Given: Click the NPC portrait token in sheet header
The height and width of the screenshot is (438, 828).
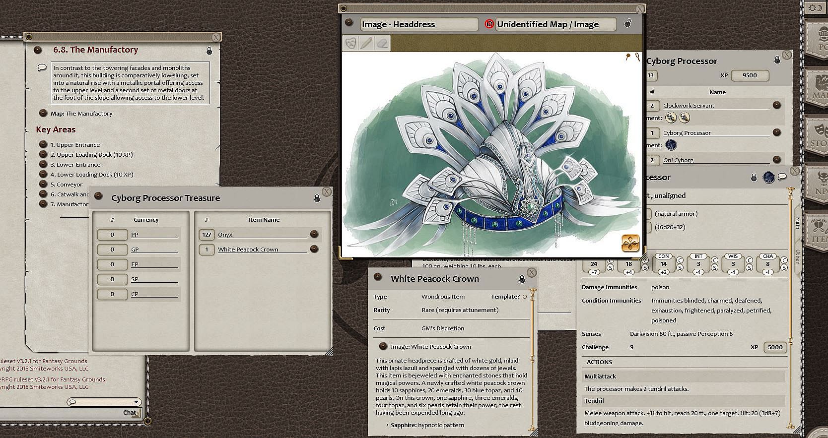Looking at the screenshot, I should pyautogui.click(x=769, y=177).
